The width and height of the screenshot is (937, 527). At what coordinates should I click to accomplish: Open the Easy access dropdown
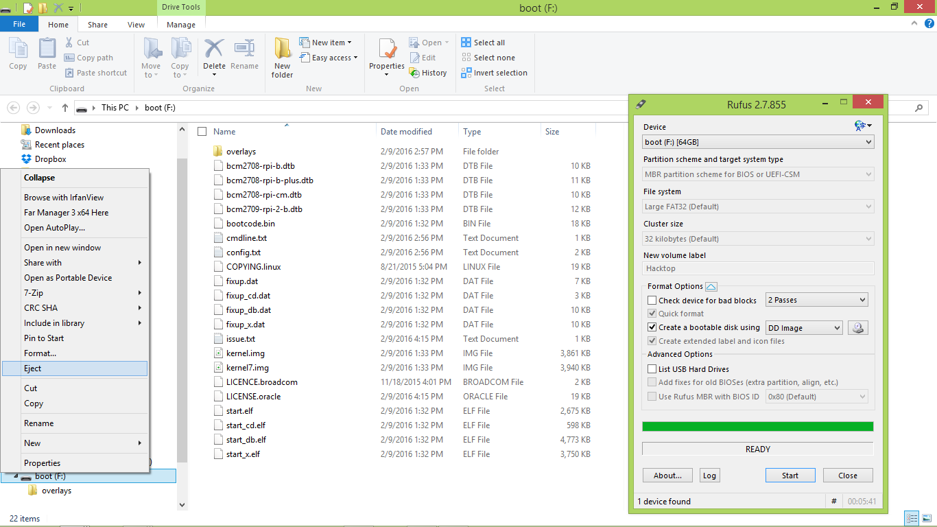[329, 58]
